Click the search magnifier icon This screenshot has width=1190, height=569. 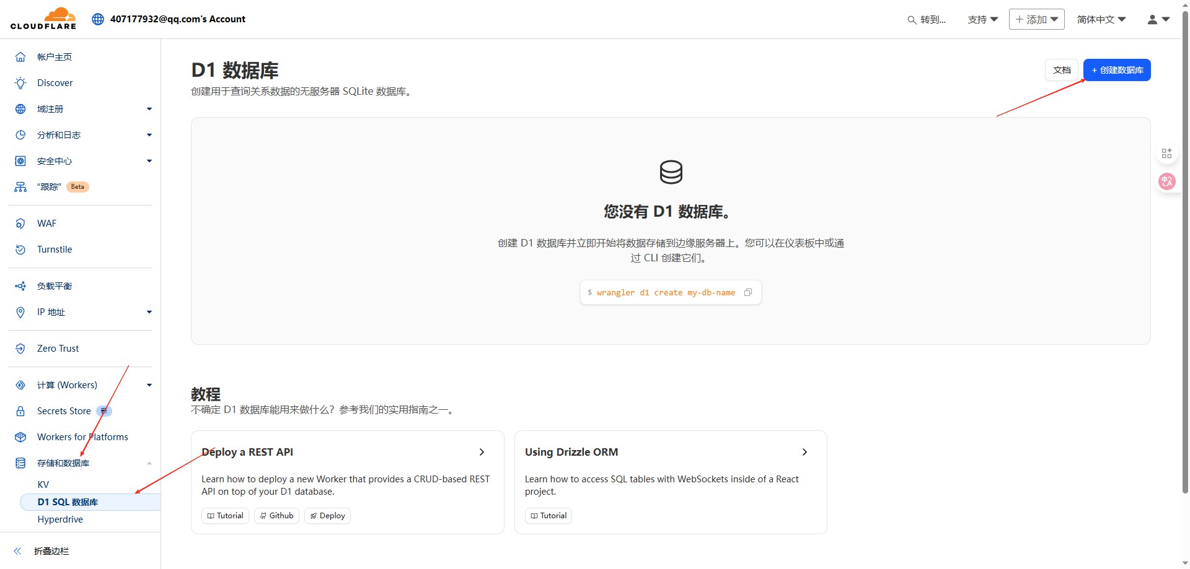912,20
